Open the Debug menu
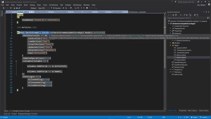 coord(32,5)
